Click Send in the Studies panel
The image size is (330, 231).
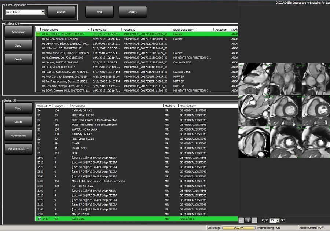pyautogui.click(x=18, y=45)
